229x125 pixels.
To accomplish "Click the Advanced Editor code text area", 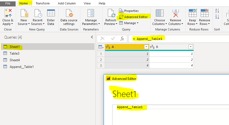I will (x=171, y=115).
